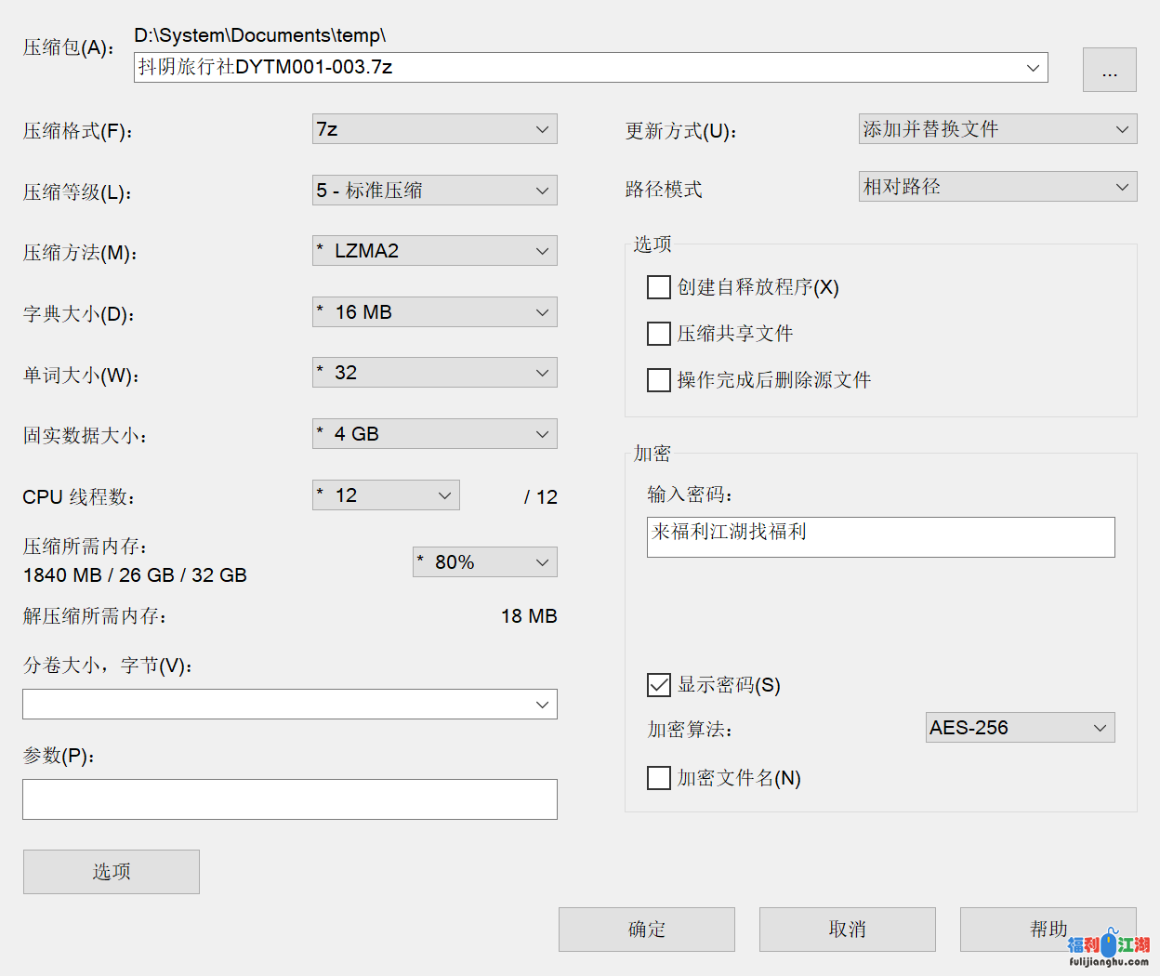Check the 压缩共享文件 shared files option

click(659, 334)
